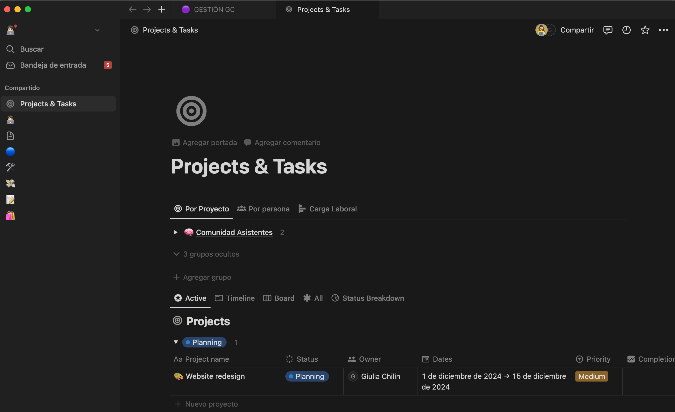Viewport: 675px width, 412px height.
Task: Click Compartir to share the page
Action: tap(577, 30)
